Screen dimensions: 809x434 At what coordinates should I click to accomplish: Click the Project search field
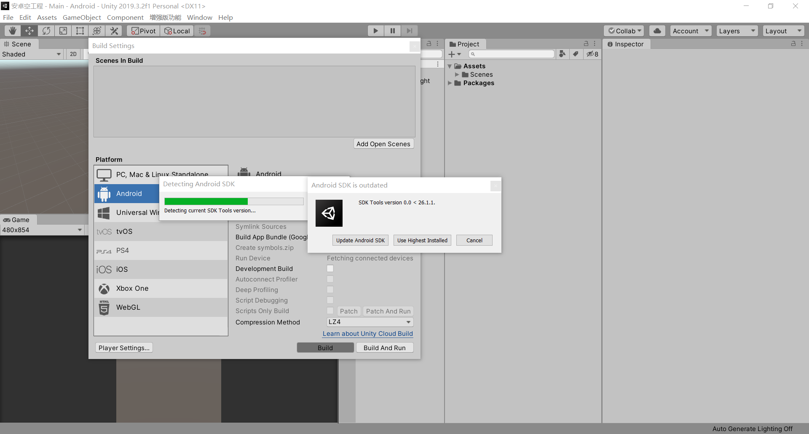(512, 54)
